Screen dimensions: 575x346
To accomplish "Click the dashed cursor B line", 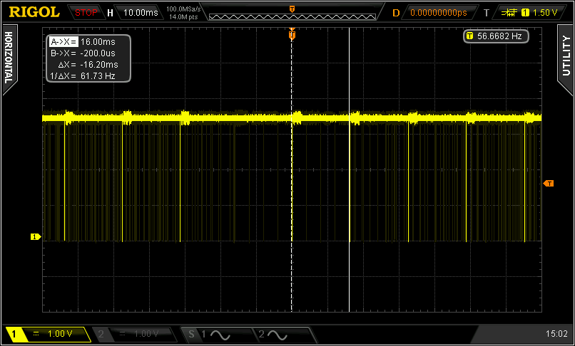I will 292,170.
